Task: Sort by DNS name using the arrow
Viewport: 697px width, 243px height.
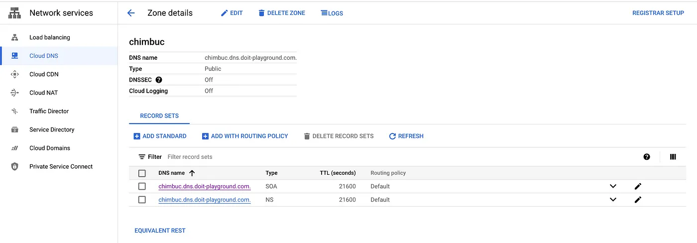Action: coord(192,173)
